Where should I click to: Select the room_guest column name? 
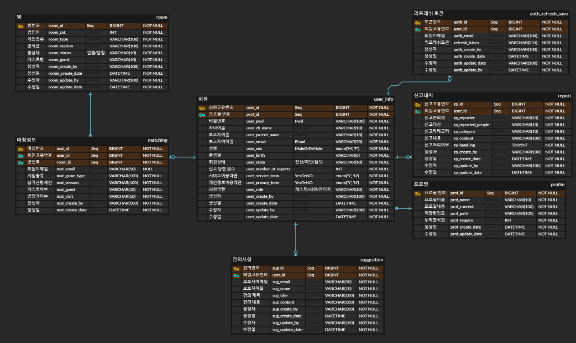pos(59,60)
